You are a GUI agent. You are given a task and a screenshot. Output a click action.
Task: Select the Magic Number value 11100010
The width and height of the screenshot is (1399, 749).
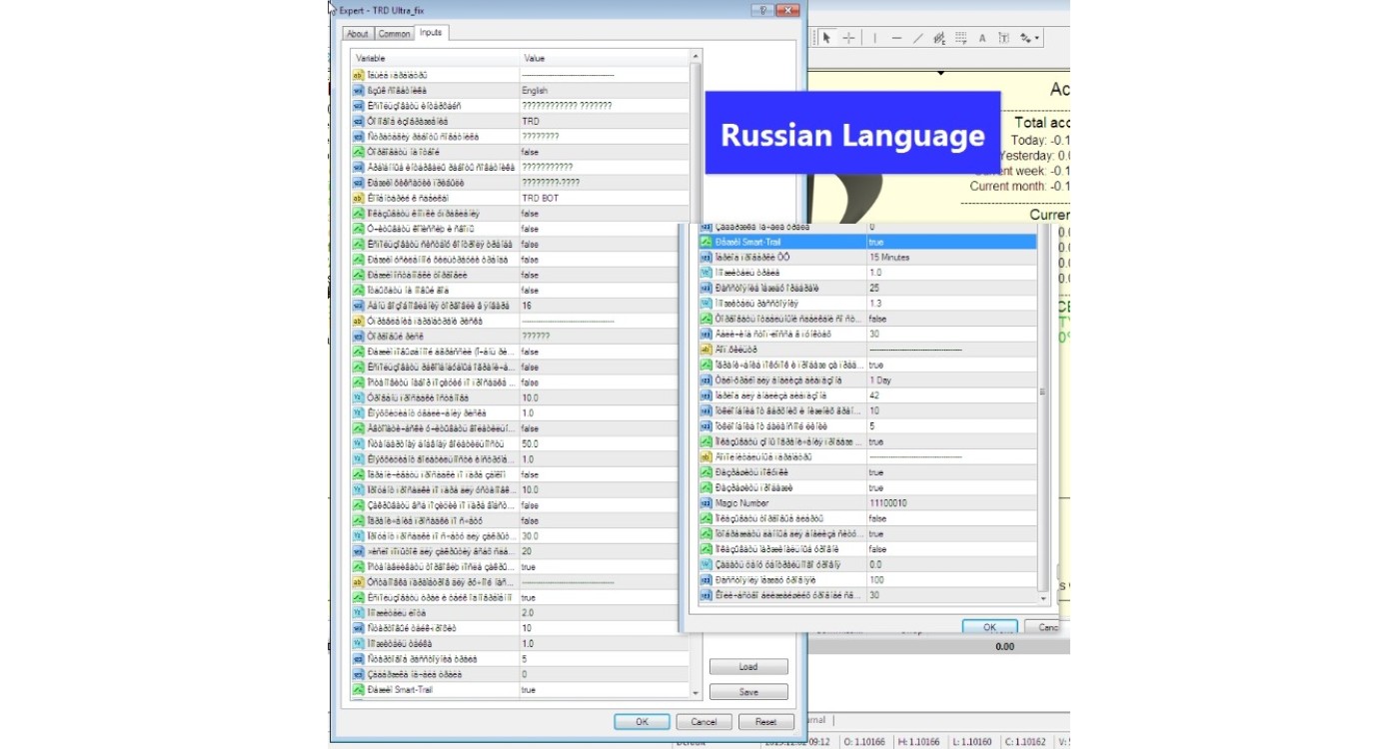[x=951, y=503]
